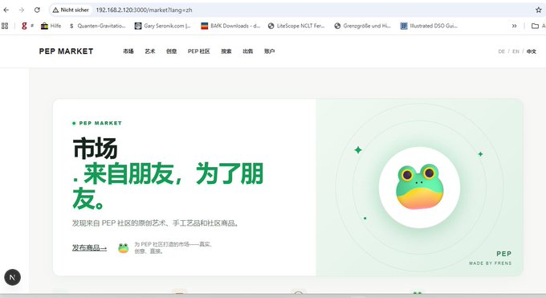Focus the address bar with 192.168.2.120:3000 URL
This screenshot has height=298, width=546.
tap(144, 10)
